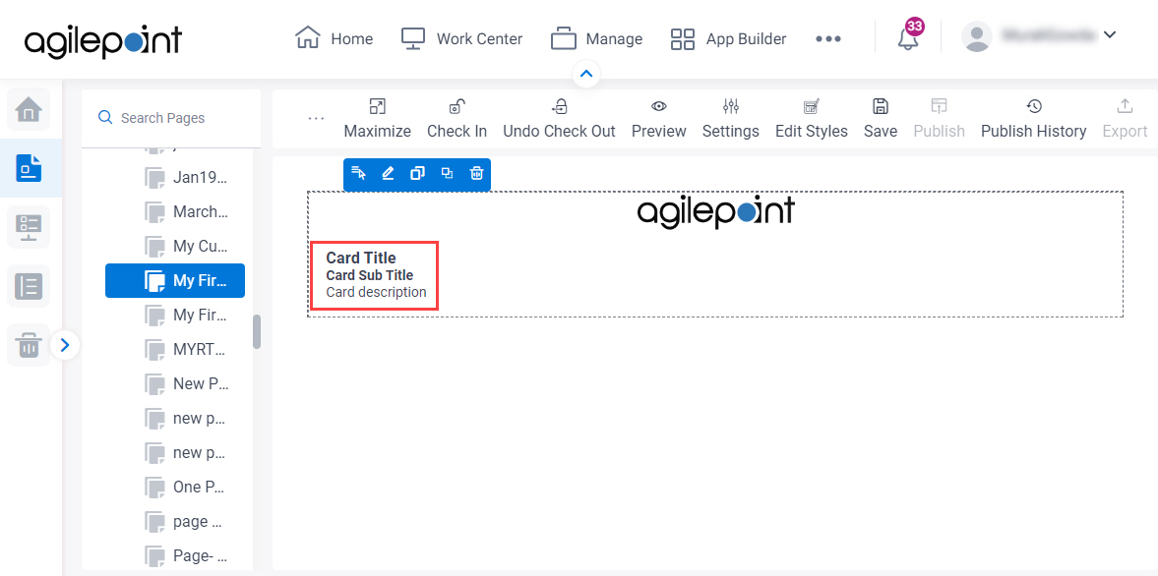This screenshot has height=576, width=1158.
Task: Click the pencil edit icon in the blue toolbar
Action: [x=388, y=173]
